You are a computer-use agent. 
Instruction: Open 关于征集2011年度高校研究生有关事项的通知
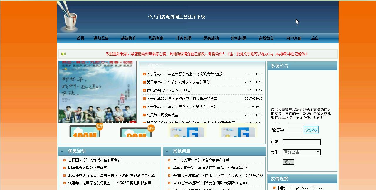(182, 99)
